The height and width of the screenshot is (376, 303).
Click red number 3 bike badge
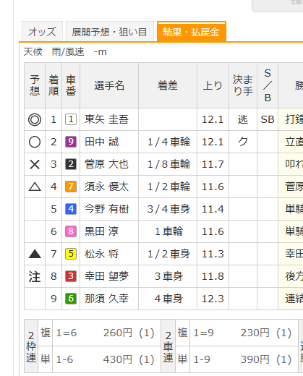[x=71, y=276]
